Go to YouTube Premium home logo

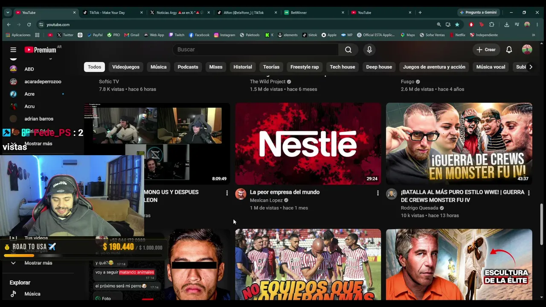[41, 50]
